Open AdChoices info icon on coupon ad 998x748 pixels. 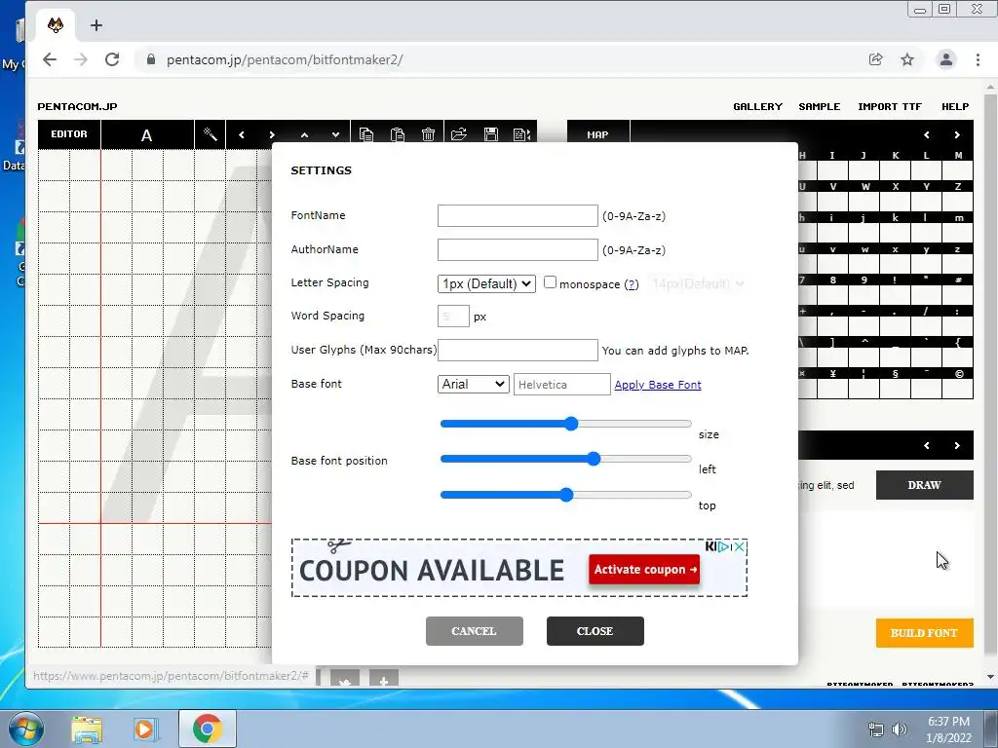(x=724, y=546)
